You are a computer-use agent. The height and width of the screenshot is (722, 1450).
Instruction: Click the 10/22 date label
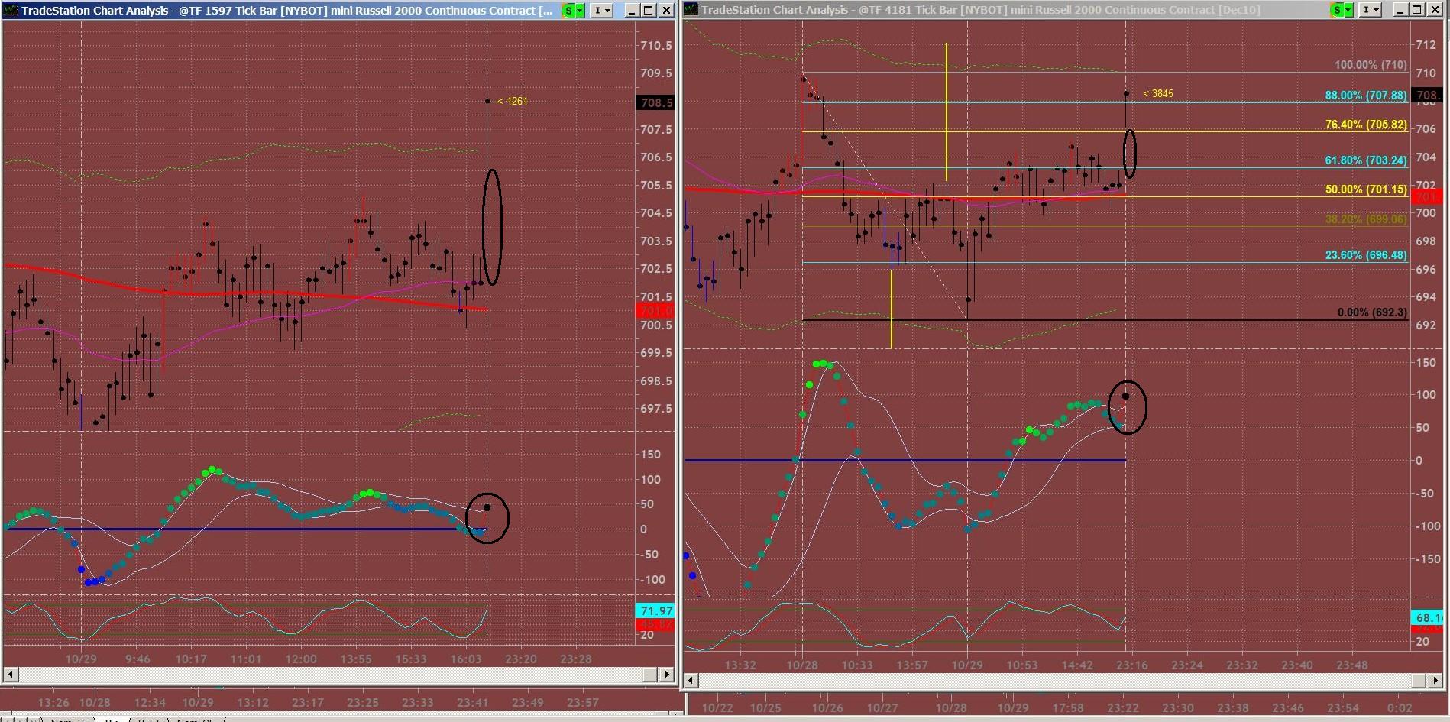pyautogui.click(x=717, y=707)
